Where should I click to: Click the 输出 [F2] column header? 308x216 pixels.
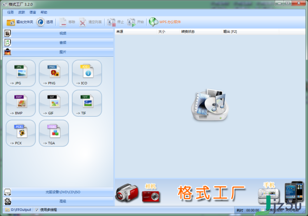point(251,32)
